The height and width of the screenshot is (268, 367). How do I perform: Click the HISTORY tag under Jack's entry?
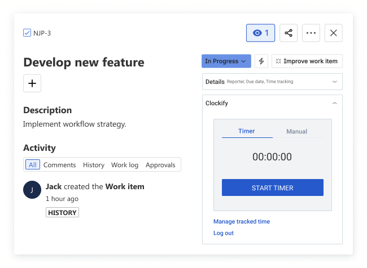point(62,212)
